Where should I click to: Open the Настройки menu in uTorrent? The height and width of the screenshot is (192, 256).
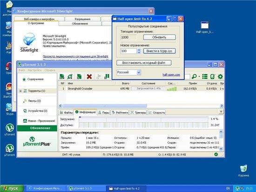[34, 70]
